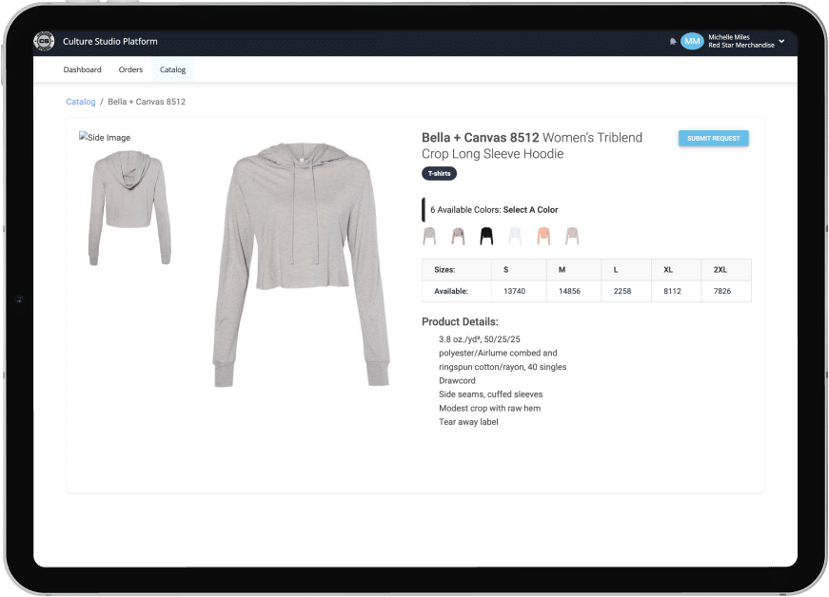The height and width of the screenshot is (597, 829).
Task: Expand the Michelle Miles account dropdown arrow
Action: tap(781, 42)
